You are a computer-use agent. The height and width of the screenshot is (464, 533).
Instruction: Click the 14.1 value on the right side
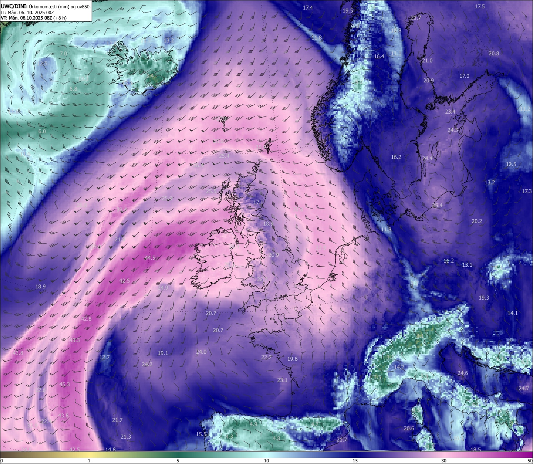click(513, 313)
